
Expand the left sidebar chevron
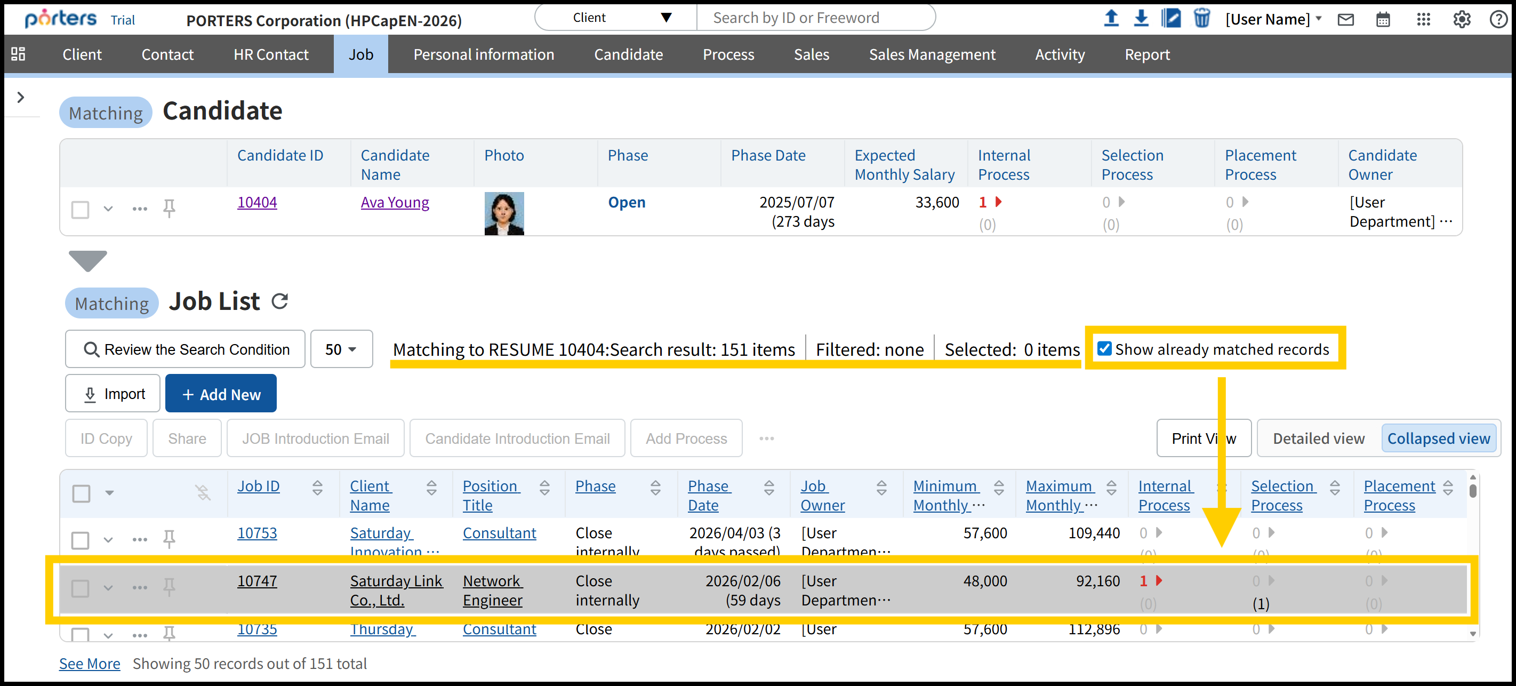pos(21,97)
